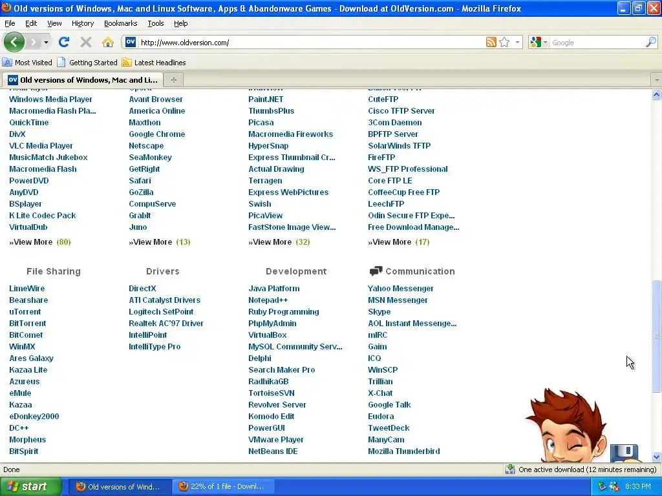Viewport: 662px width, 496px height.
Task: Click the Stop loading X icon
Action: tap(86, 42)
